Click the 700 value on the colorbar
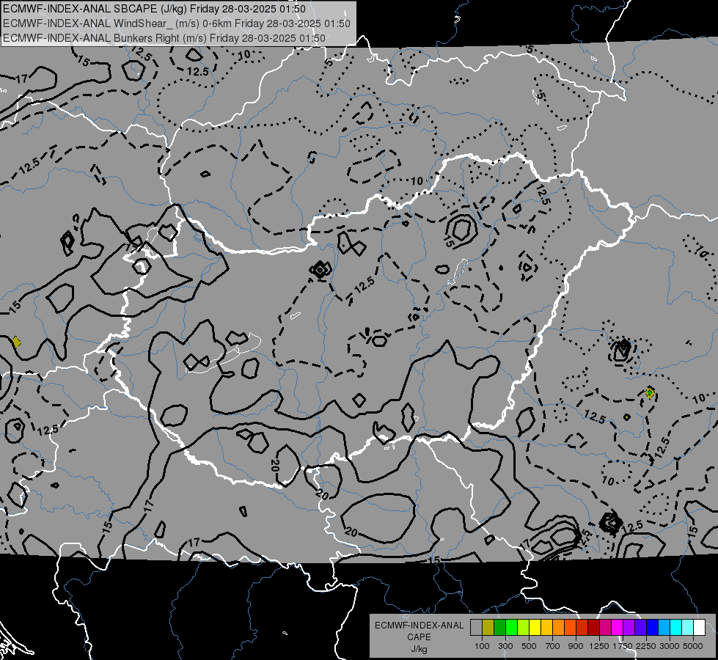Viewport: 718px width, 660px height. (x=553, y=646)
